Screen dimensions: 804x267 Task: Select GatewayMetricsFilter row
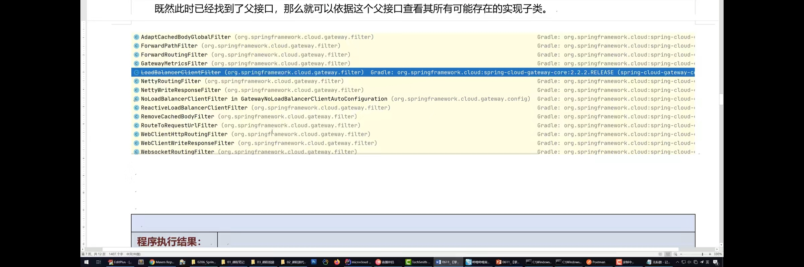[413, 63]
